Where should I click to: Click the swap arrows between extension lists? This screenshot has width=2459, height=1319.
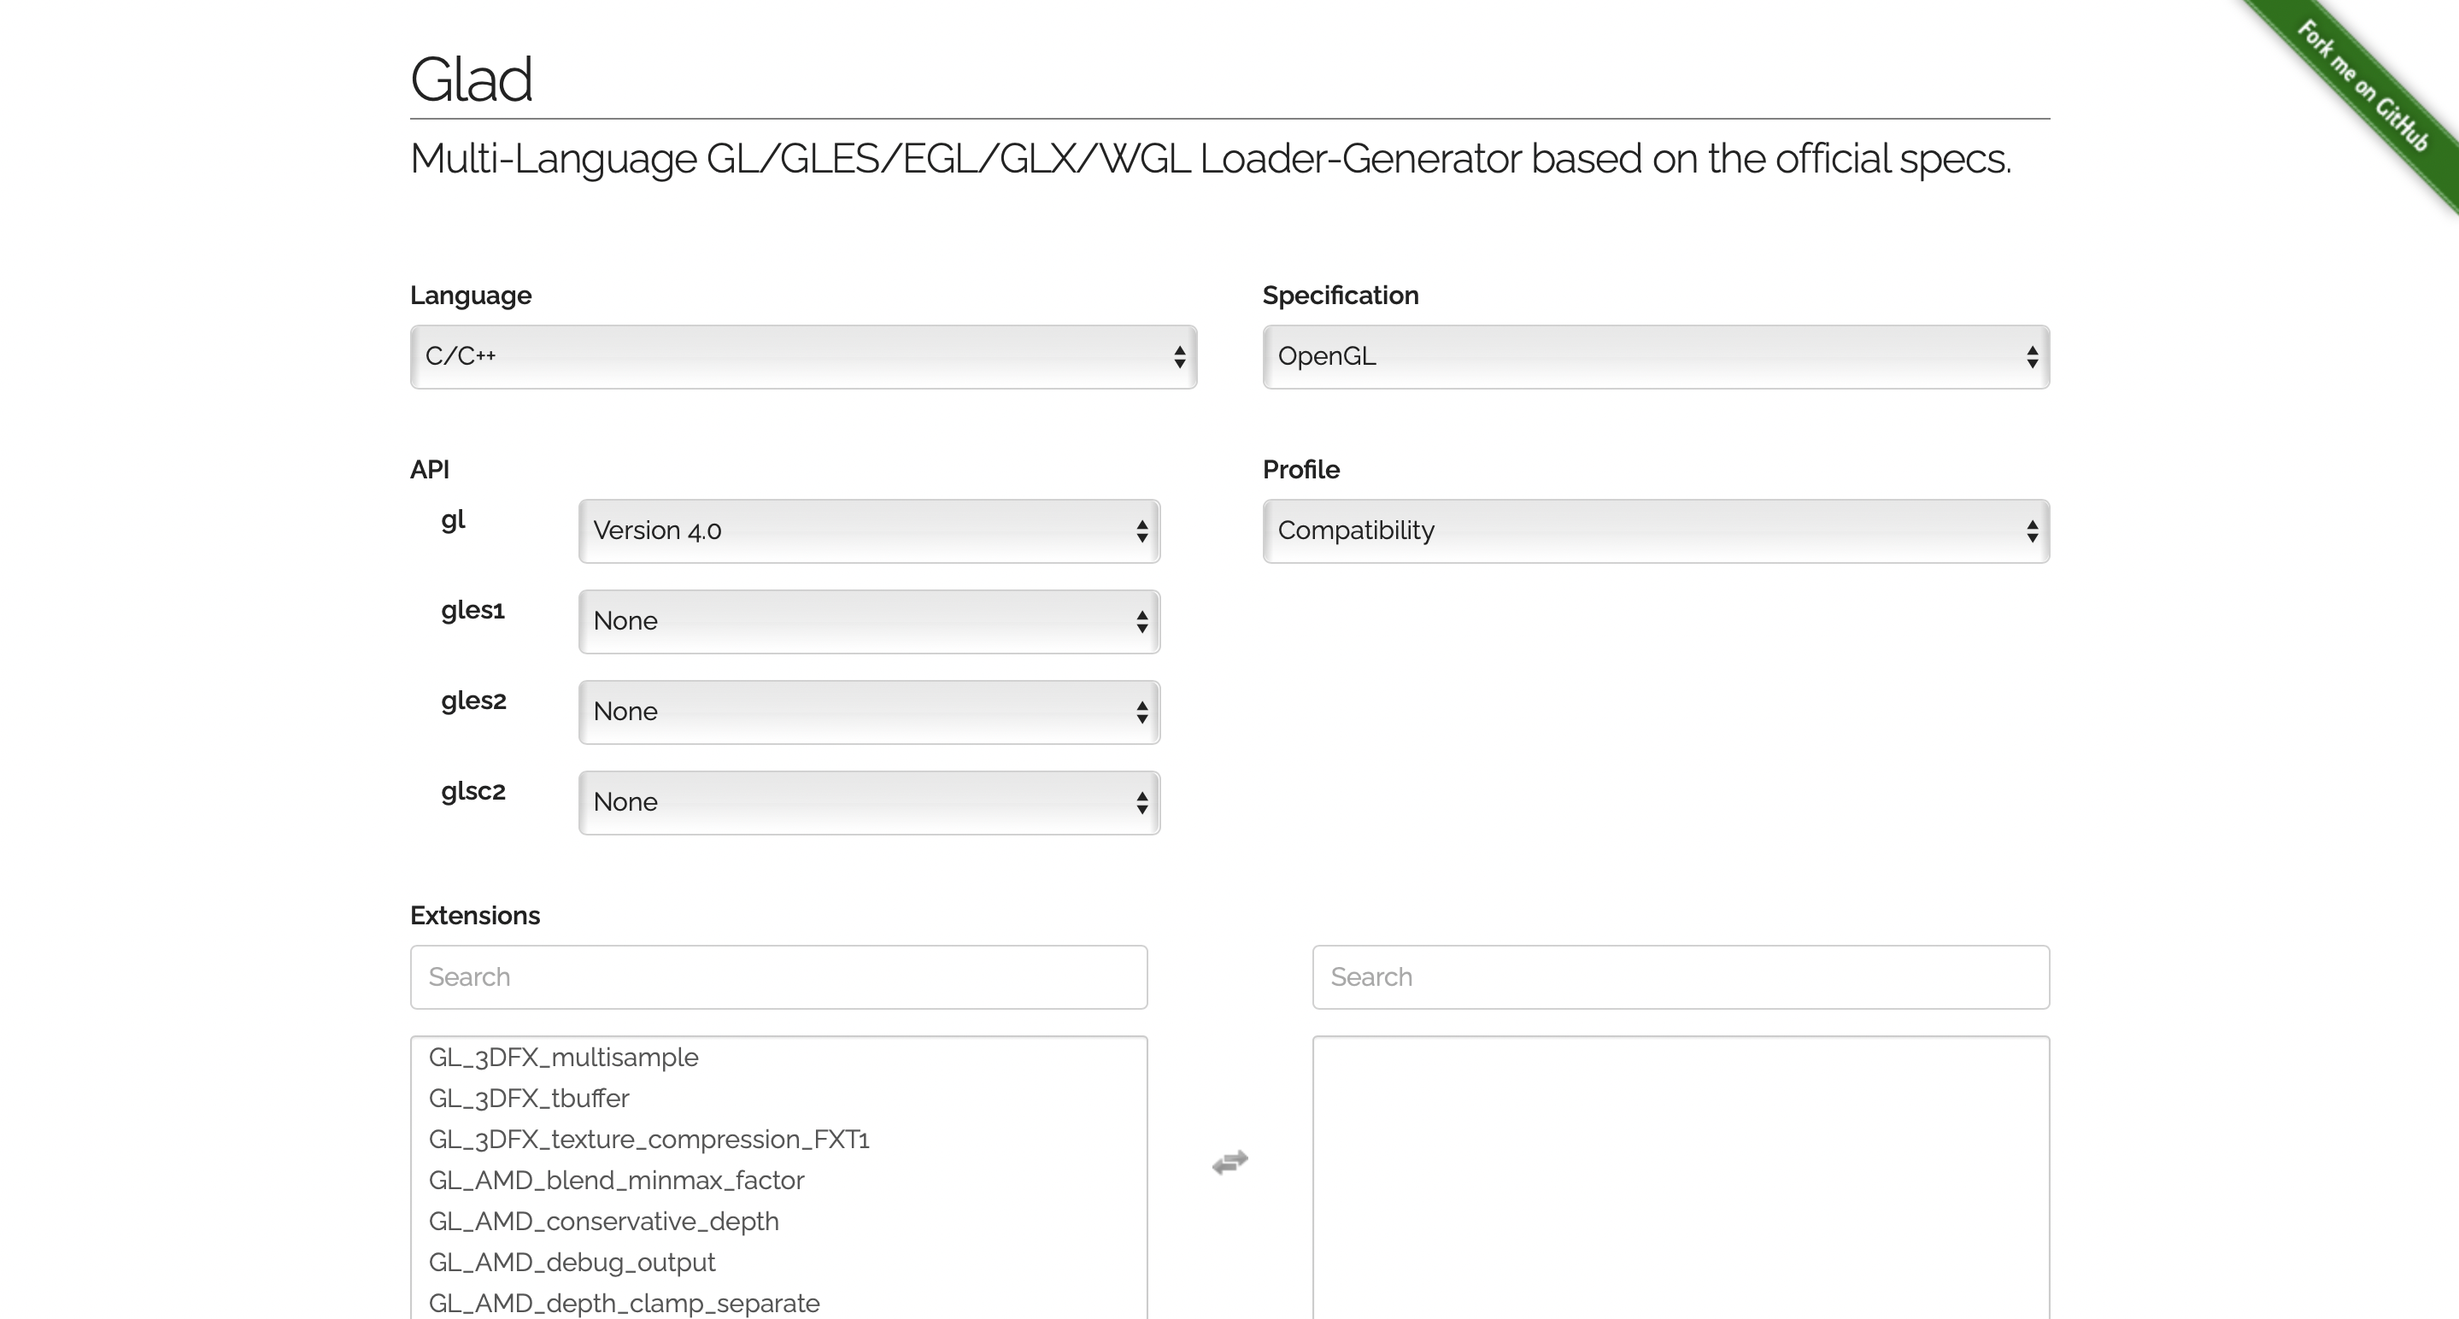pyautogui.click(x=1229, y=1162)
